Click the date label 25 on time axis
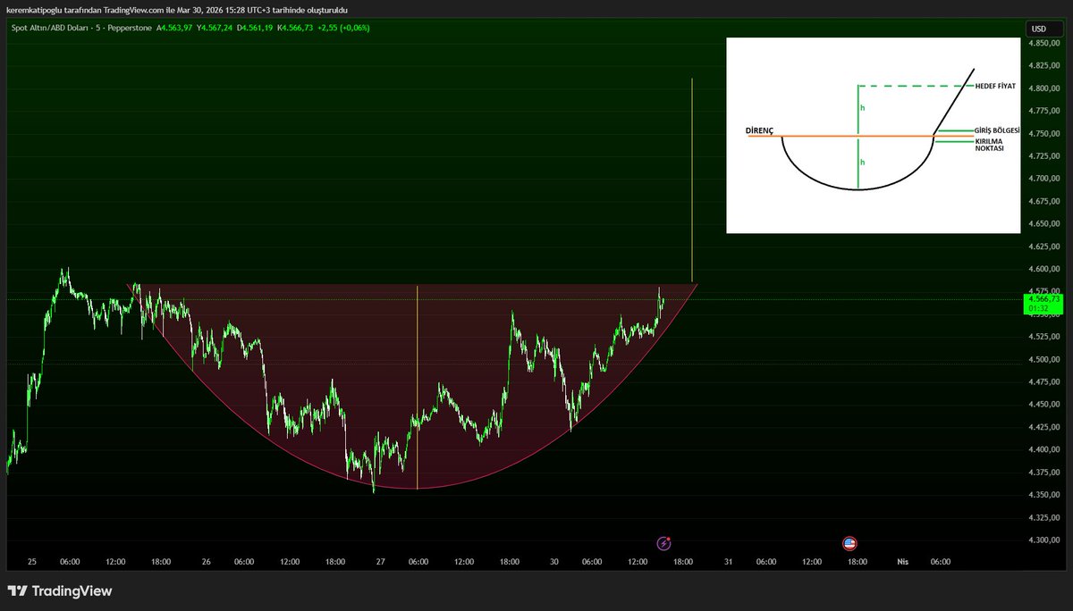 [x=32, y=562]
